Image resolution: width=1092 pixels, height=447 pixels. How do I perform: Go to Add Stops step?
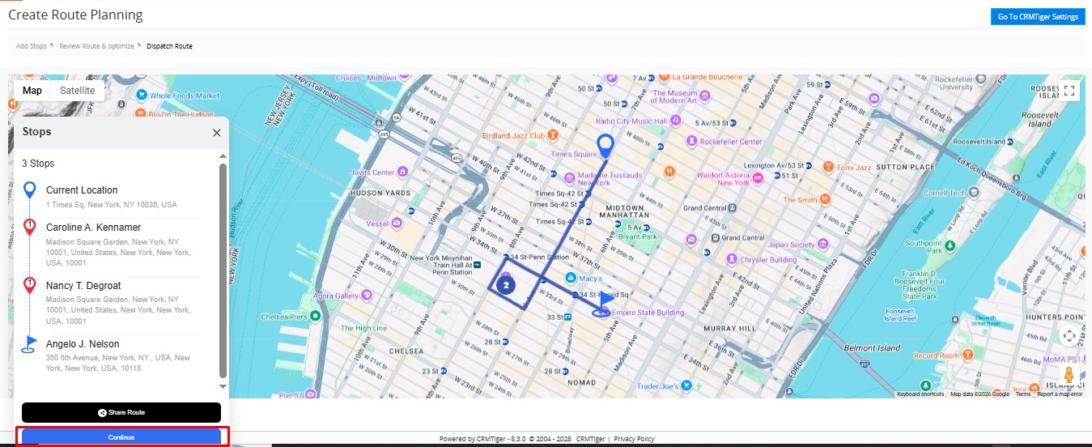[32, 46]
